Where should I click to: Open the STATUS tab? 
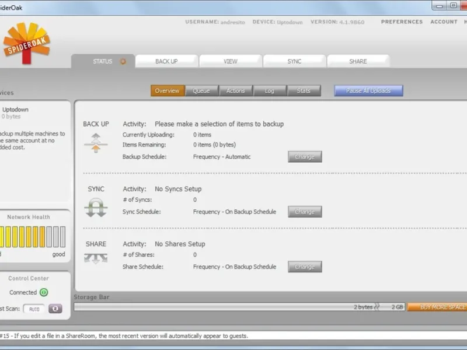pos(103,61)
